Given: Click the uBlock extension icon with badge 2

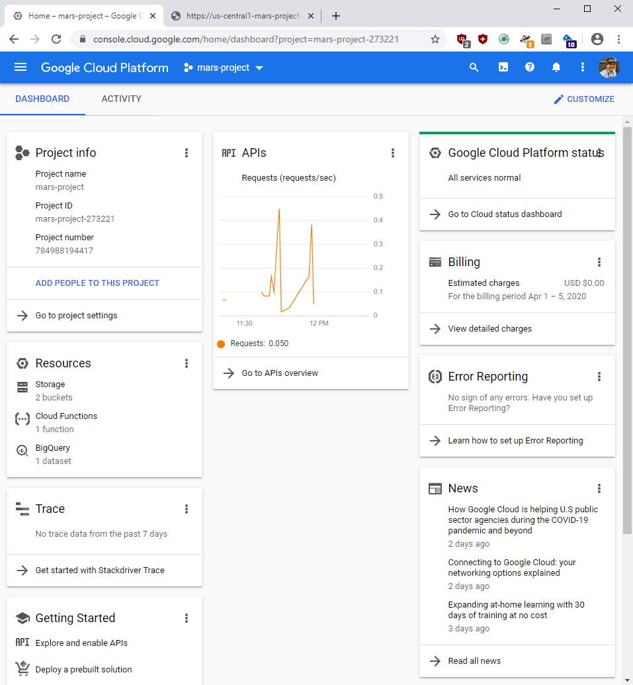Looking at the screenshot, I should coord(463,40).
